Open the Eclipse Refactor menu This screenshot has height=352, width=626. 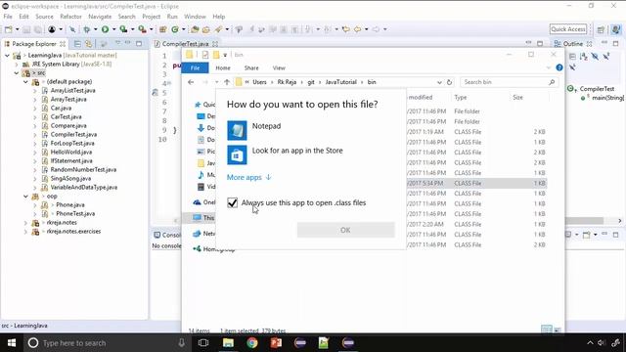[70, 17]
